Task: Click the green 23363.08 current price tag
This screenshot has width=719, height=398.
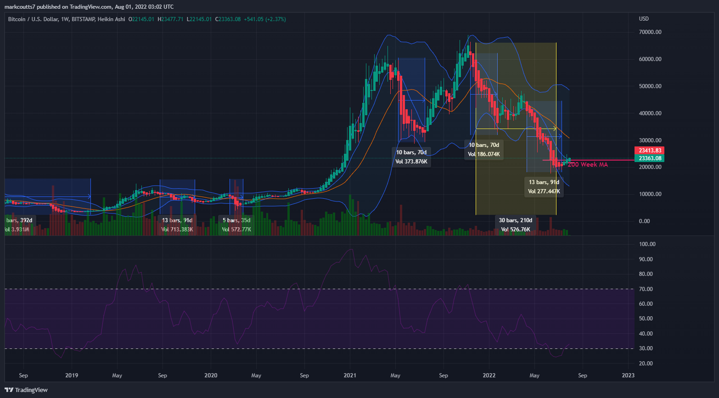Action: tap(650, 158)
